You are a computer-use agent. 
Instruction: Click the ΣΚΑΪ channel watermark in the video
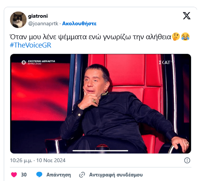[x=166, y=63]
